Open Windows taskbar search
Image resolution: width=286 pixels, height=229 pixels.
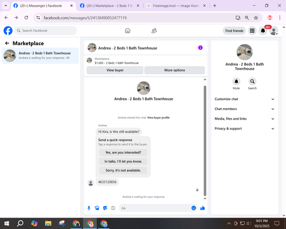click(20, 223)
